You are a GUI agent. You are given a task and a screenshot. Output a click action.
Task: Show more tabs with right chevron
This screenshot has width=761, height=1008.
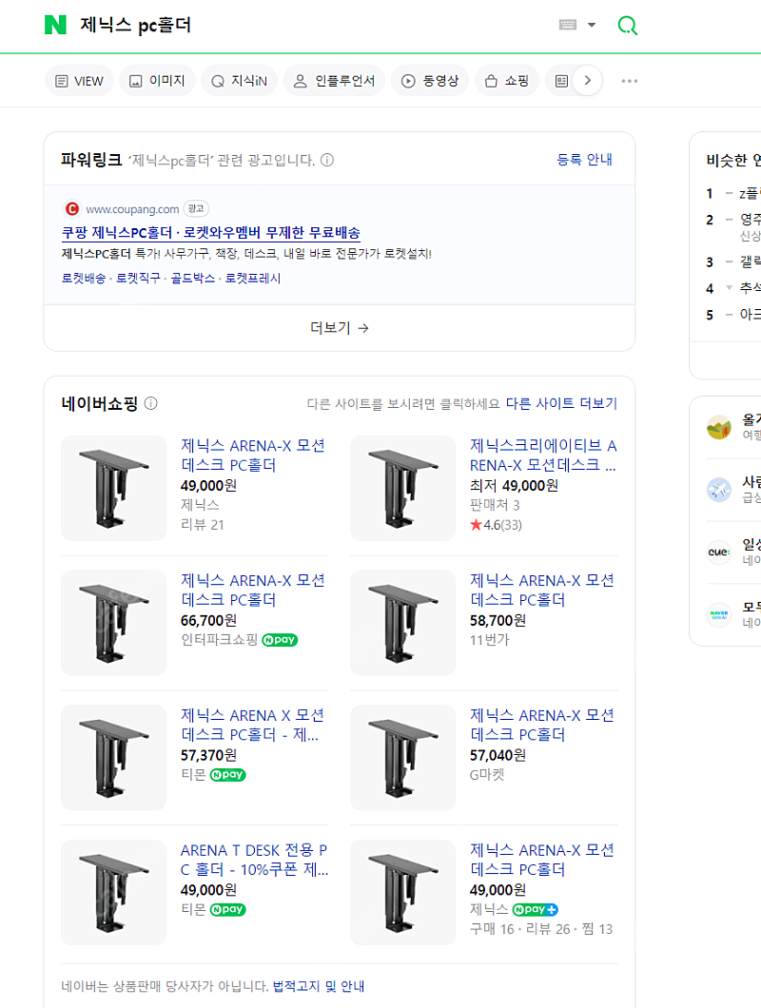587,81
